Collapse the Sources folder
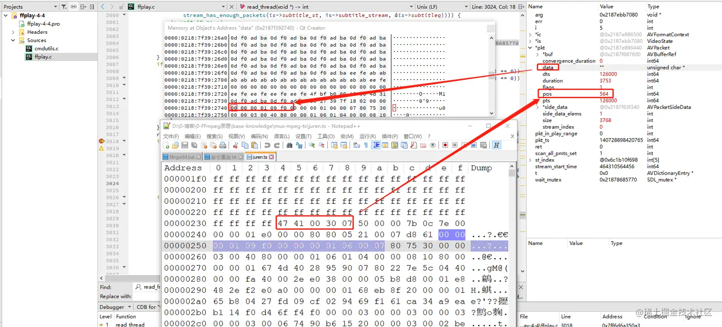Image resolution: width=722 pixels, height=327 pixels. (13, 40)
